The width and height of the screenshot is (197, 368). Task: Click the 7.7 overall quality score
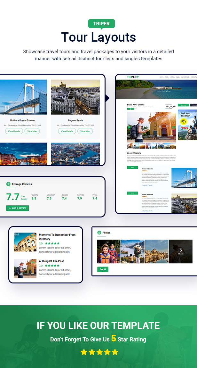[x=13, y=197]
